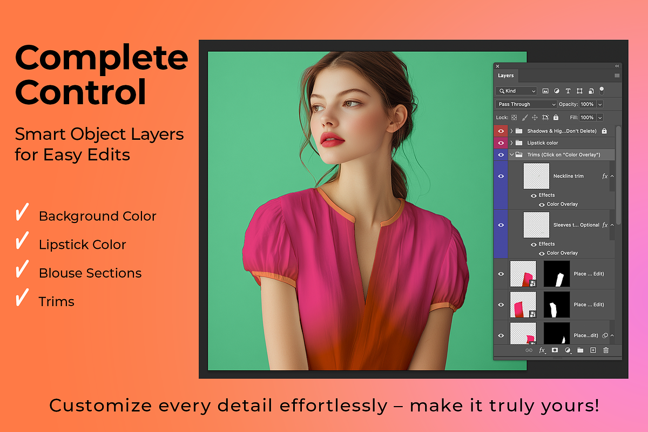Delete layer using the trash icon
The image size is (648, 432).
606,350
